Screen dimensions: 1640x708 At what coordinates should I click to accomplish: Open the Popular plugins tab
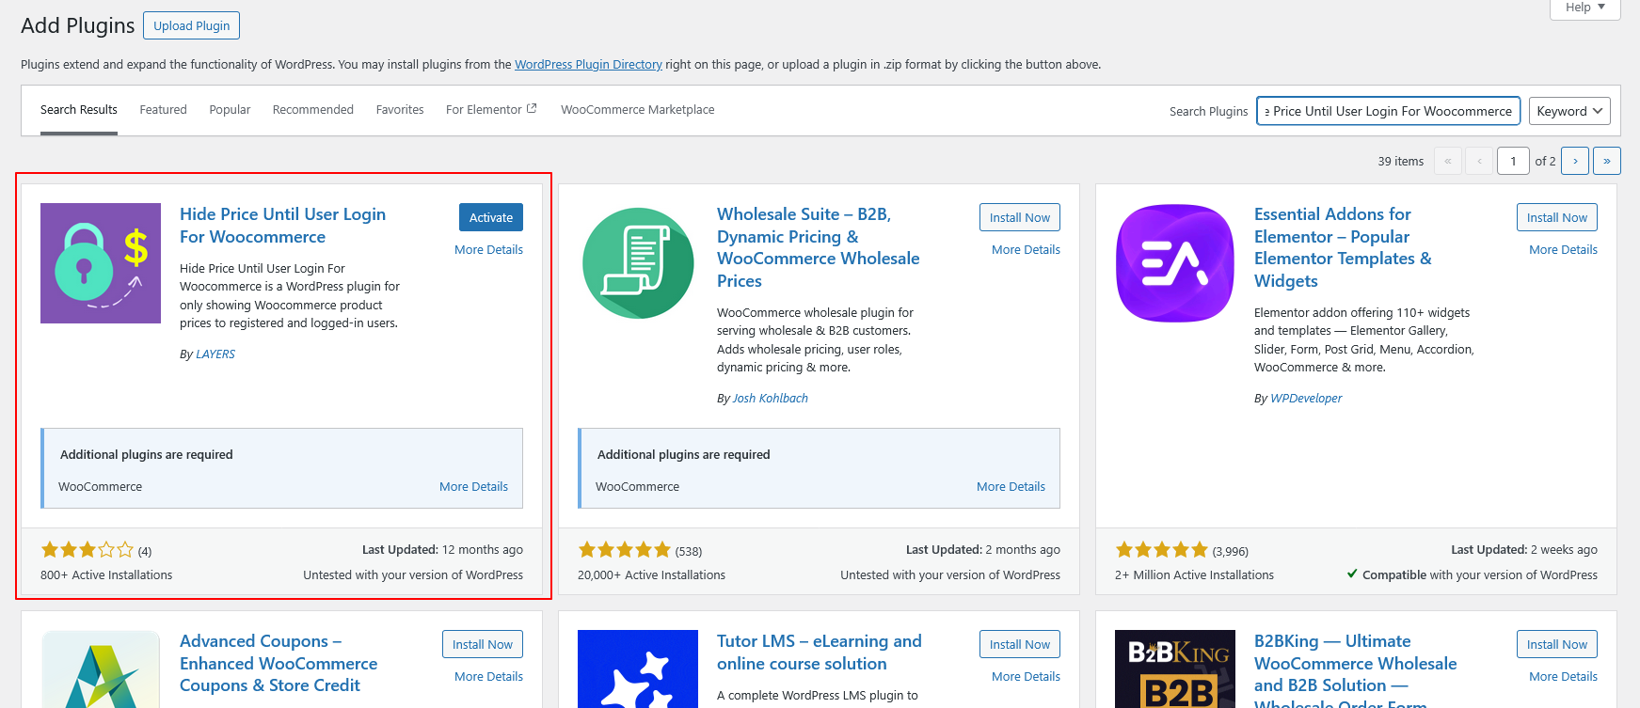(230, 110)
